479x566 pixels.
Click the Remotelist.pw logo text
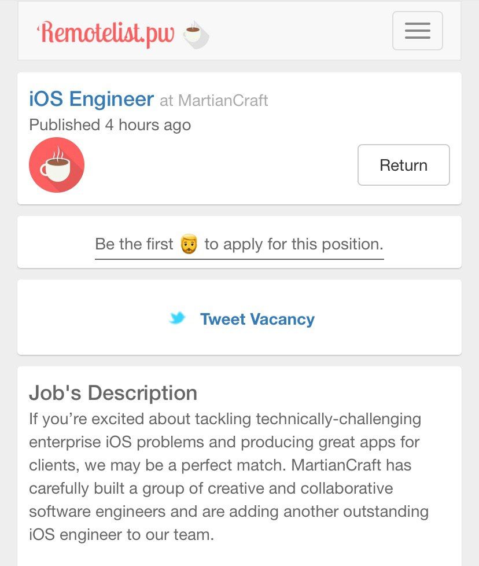105,34
